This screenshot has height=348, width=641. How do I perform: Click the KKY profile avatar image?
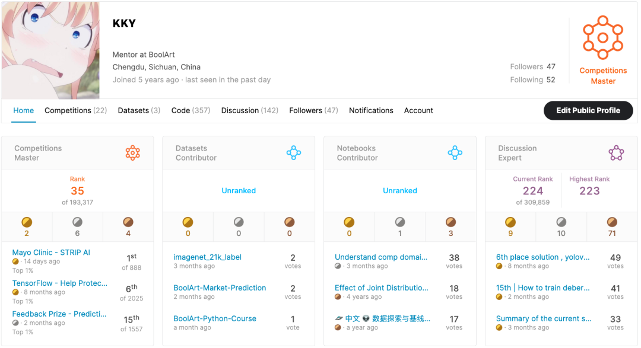click(50, 50)
